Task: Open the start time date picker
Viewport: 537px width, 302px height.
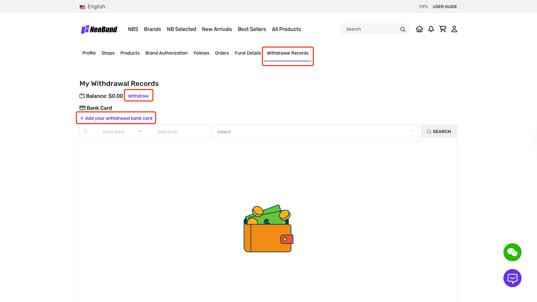Action: [x=113, y=132]
